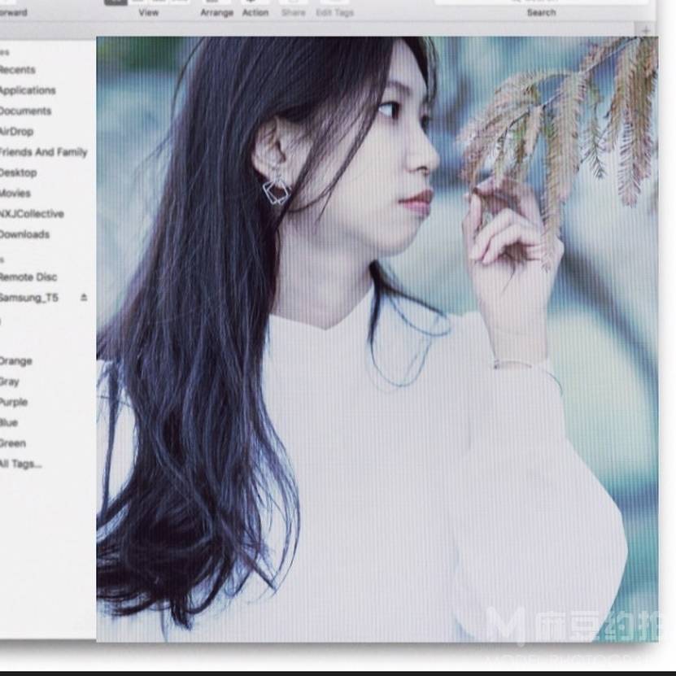
Task: Select the NXJCollective sidebar item
Action: [x=31, y=214]
